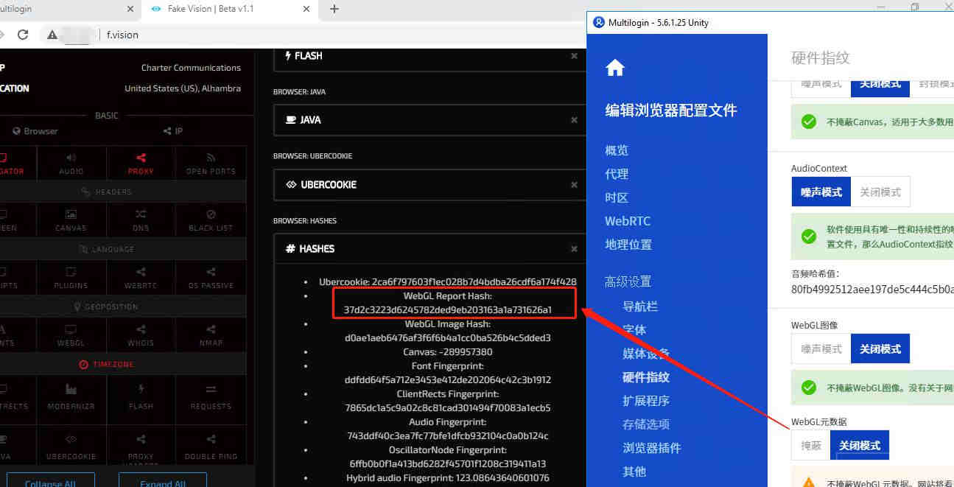Click the AUDIO check tile

71,163
